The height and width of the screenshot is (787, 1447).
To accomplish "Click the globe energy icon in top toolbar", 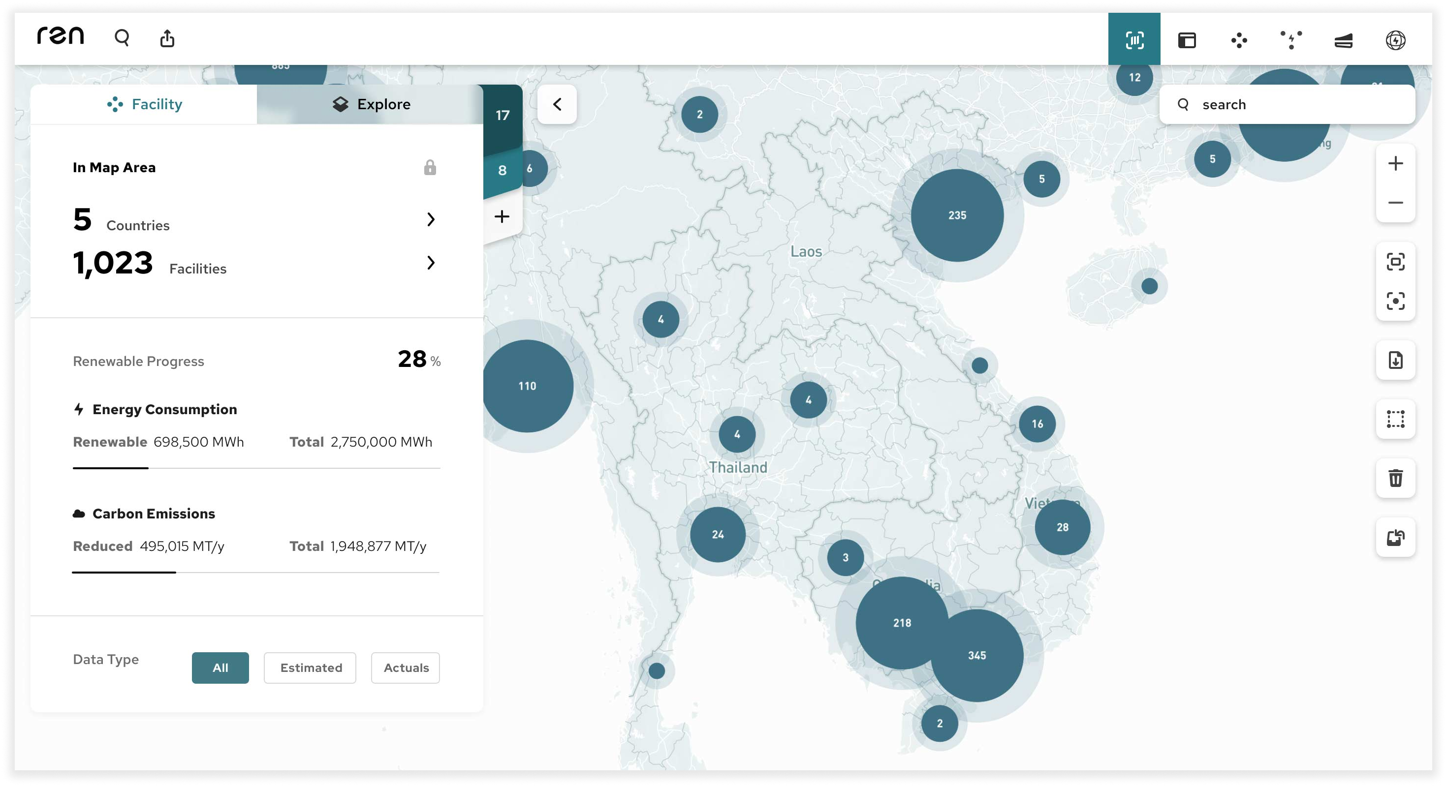I will [1395, 40].
